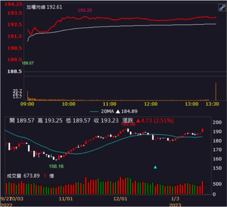Click the 1/3 date axis label
The width and height of the screenshot is (227, 207).
(x=175, y=199)
